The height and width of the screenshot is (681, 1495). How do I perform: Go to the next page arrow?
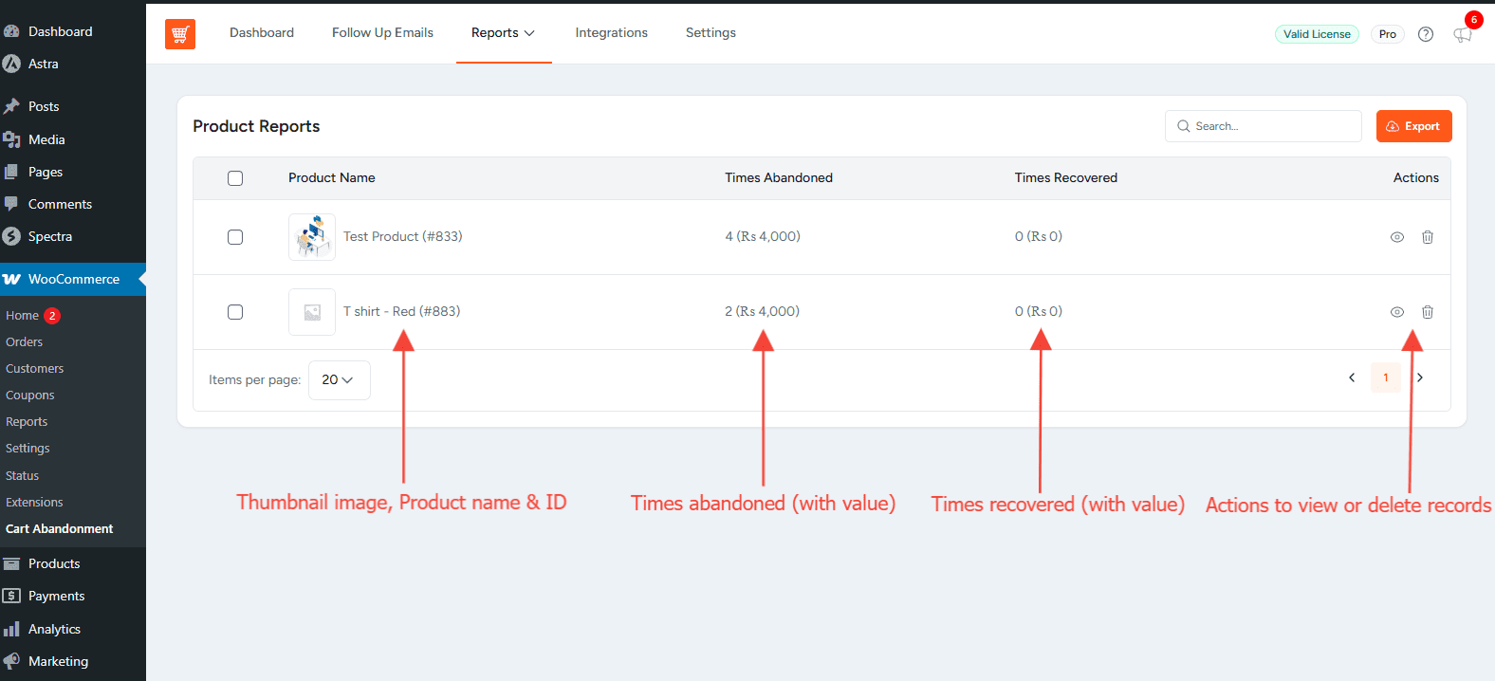tap(1419, 377)
